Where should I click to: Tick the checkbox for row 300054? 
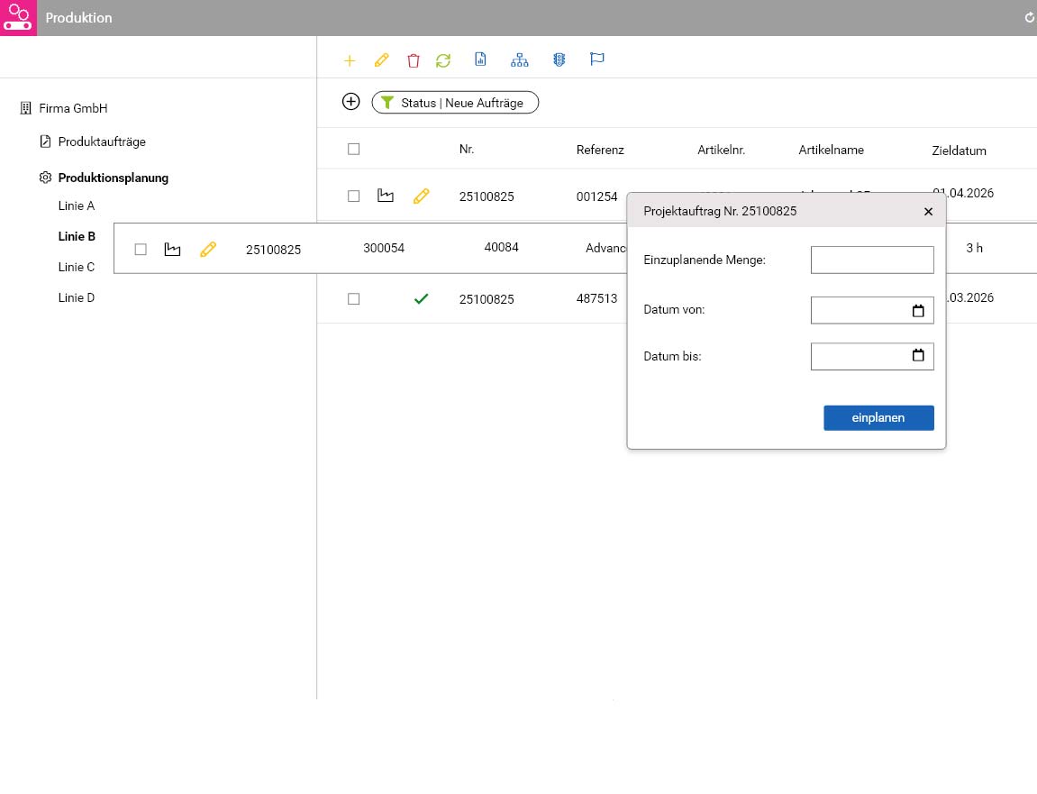click(x=141, y=249)
